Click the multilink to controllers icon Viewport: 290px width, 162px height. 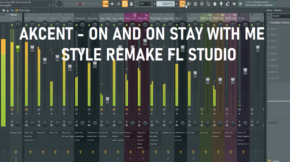click(x=131, y=4)
